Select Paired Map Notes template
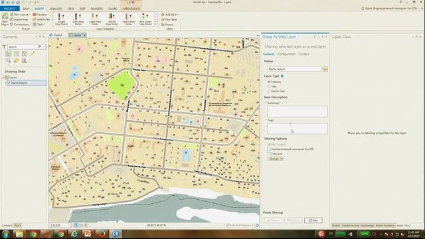The width and height of the screenshot is (425, 239). pos(112,19)
